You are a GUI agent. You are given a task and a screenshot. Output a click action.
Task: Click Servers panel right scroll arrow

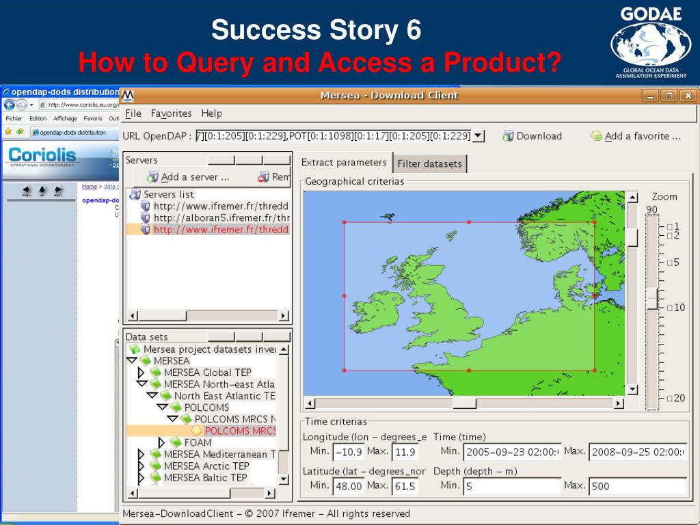click(283, 316)
